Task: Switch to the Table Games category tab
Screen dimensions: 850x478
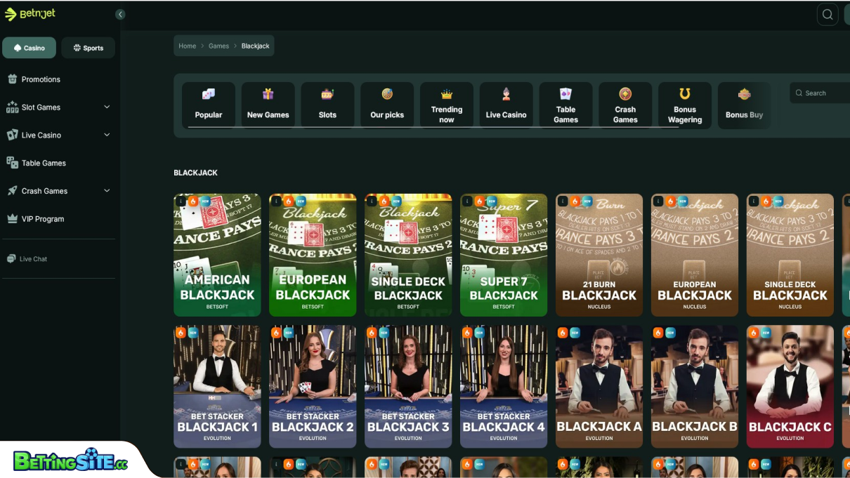Action: pyautogui.click(x=565, y=104)
